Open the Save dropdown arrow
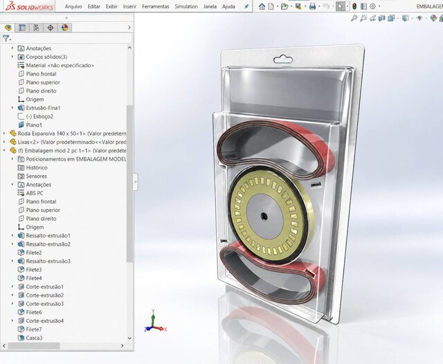The width and height of the screenshot is (443, 364). pos(305,6)
